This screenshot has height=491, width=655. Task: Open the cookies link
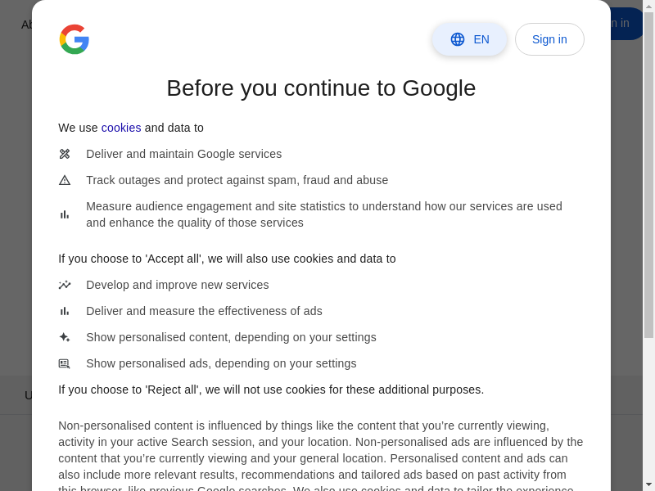(121, 128)
